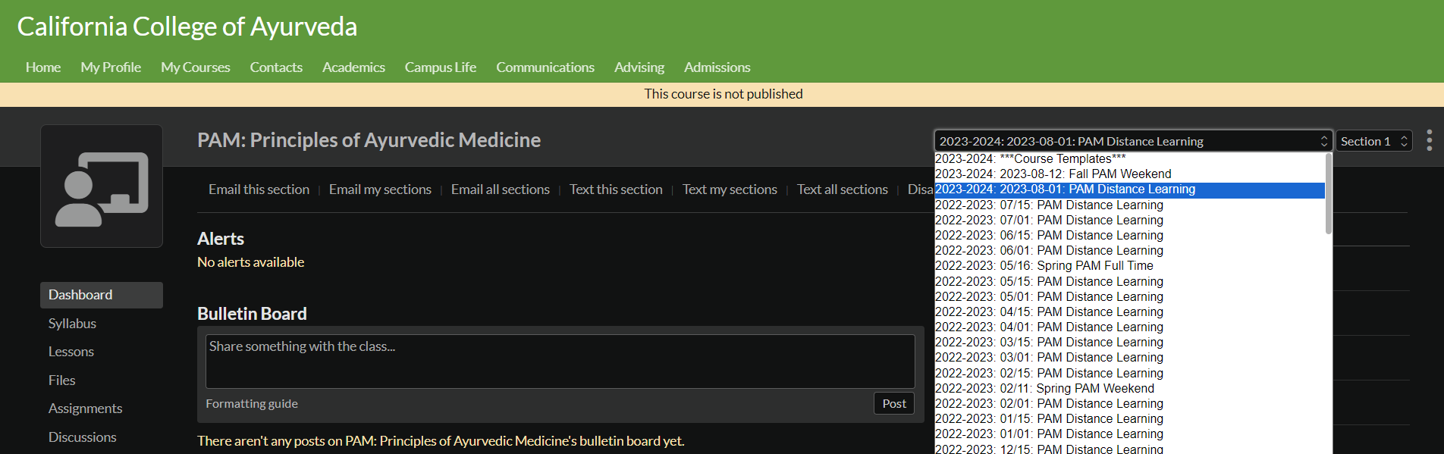The width and height of the screenshot is (1444, 454).
Task: Select 2022-2023 04/01 PAM Distance Learning
Action: click(x=1130, y=327)
